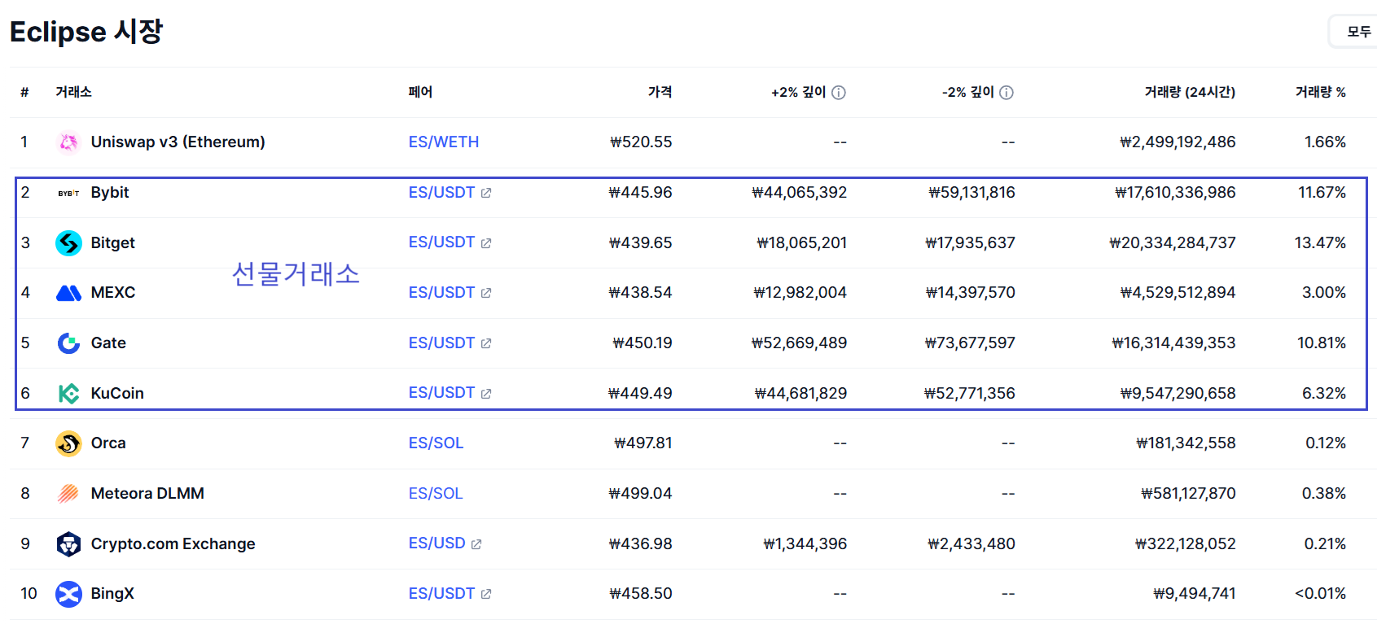Click the ₩20,334,284,737 volume cell
Screen dimensions: 1377x624
click(1173, 242)
